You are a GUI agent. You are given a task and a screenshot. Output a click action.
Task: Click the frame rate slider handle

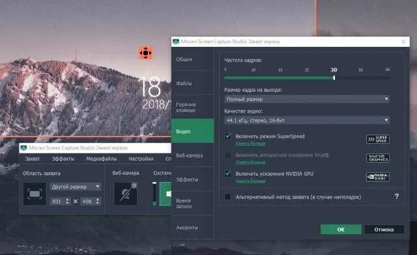click(x=334, y=78)
